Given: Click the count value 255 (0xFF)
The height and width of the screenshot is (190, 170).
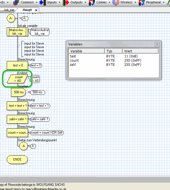Looking at the screenshot, I should 133,61.
